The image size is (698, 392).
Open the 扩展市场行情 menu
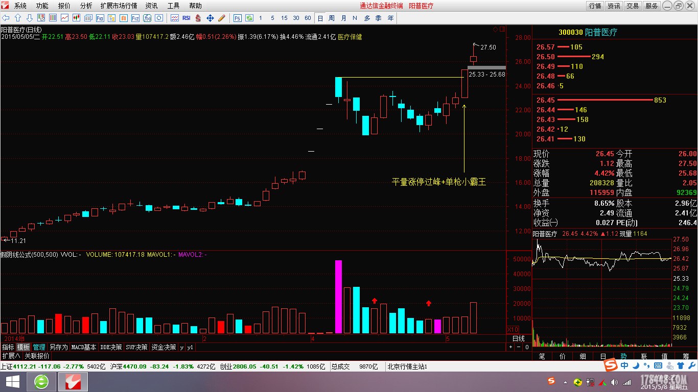(119, 6)
